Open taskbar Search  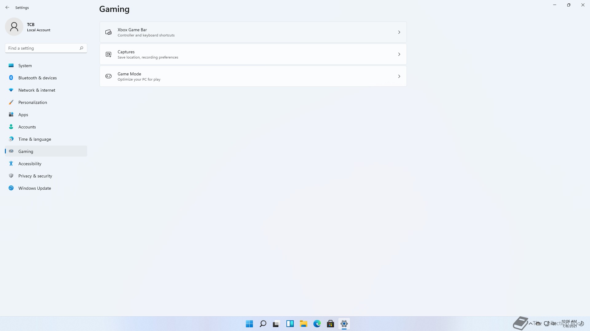coord(263,324)
